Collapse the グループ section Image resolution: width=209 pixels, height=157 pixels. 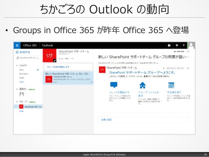pyautogui.click(x=17, y=102)
